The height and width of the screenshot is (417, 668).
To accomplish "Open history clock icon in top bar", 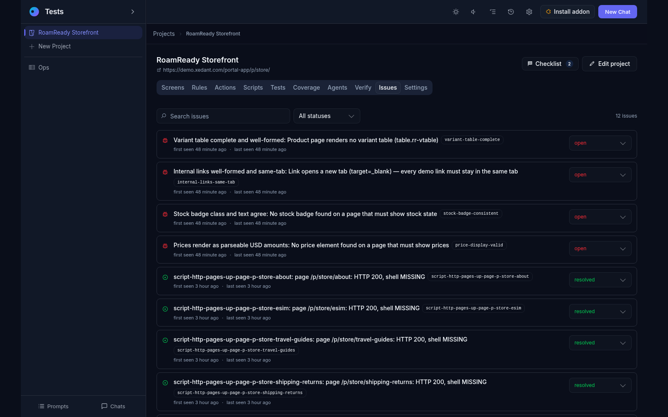I will point(511,12).
